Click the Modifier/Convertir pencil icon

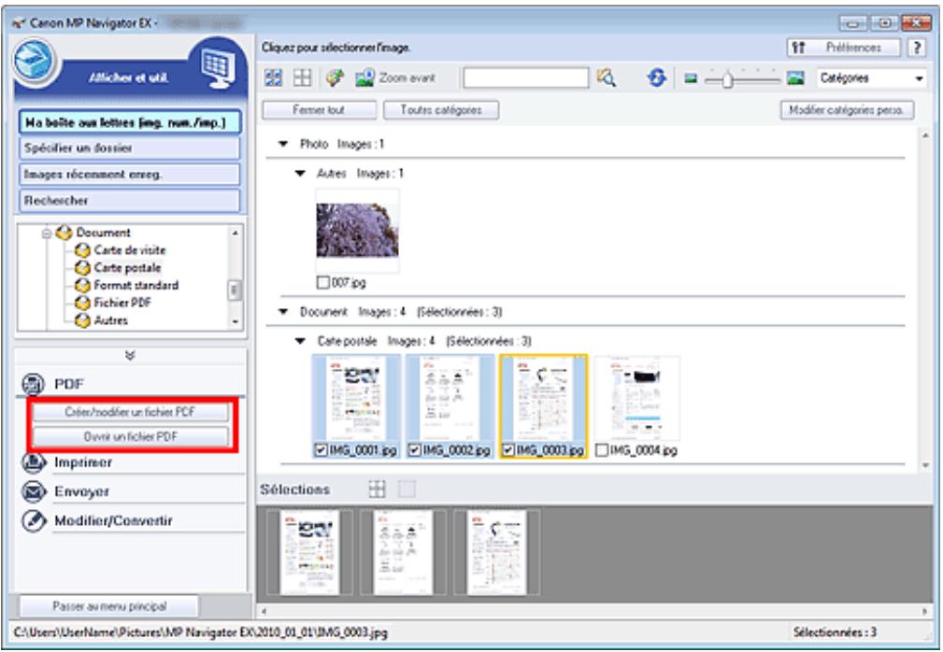tap(34, 520)
